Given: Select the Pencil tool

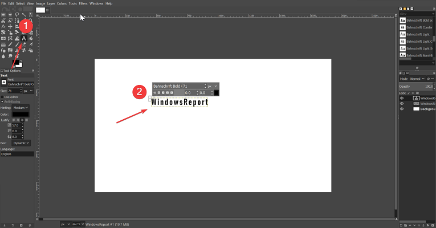Looking at the screenshot, I should pos(10,44).
